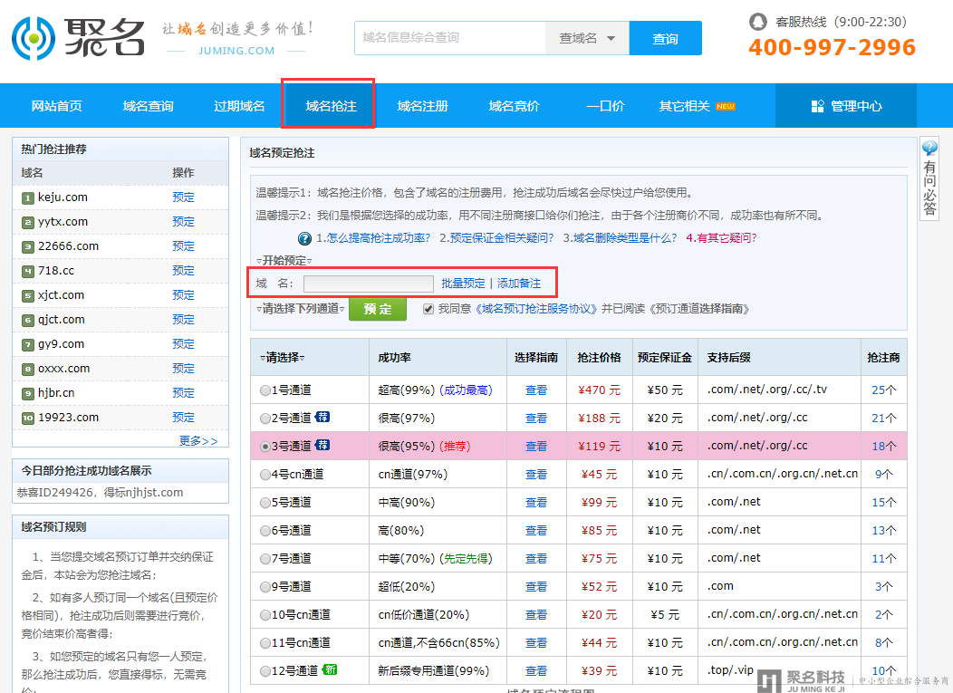Select the 2号通道 radio button

[x=265, y=419]
